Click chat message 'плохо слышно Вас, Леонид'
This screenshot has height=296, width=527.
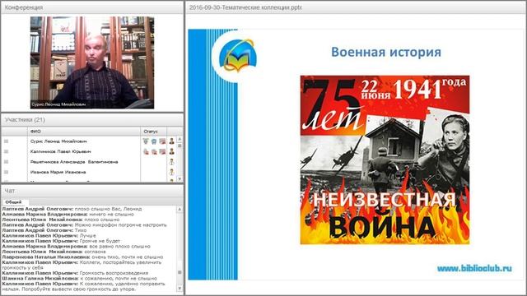coord(108,209)
